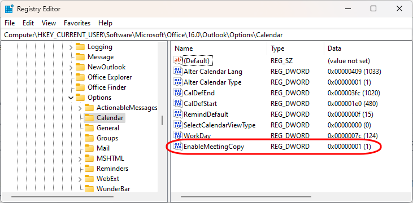Expand the MSHTML key

80,159
